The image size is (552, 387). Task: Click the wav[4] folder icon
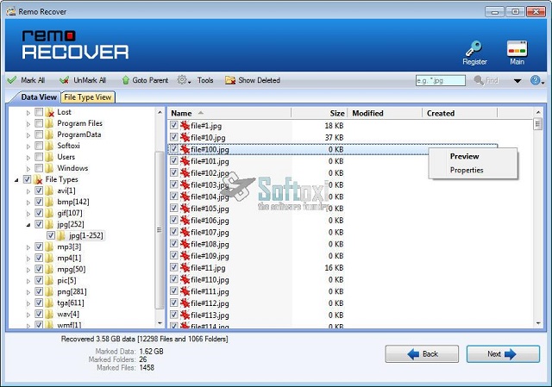[50, 315]
